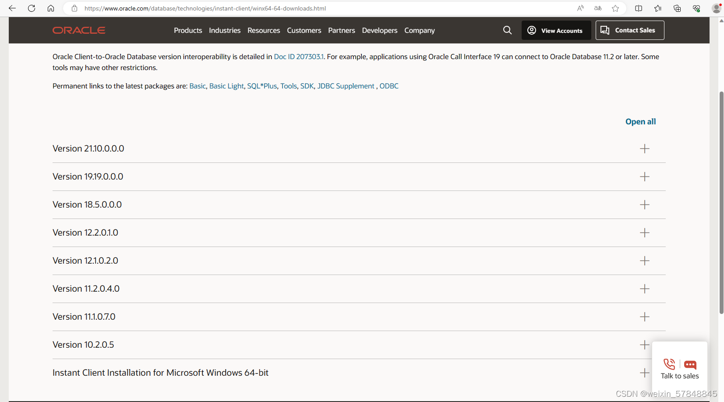
Task: Open the SQL*Plus package link
Action: [261, 86]
